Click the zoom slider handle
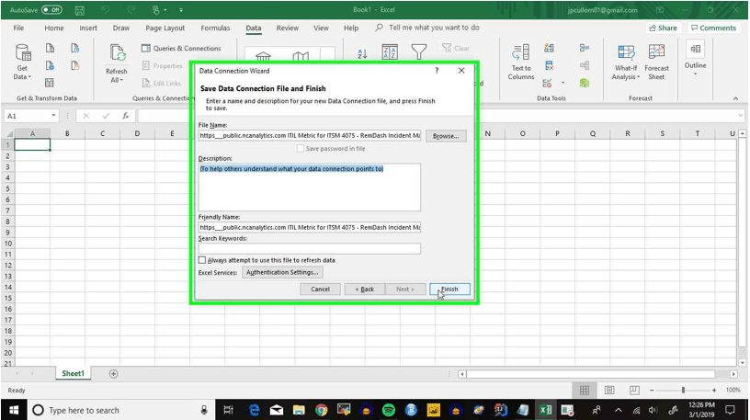Image resolution: width=750 pixels, height=420 pixels. point(683,391)
